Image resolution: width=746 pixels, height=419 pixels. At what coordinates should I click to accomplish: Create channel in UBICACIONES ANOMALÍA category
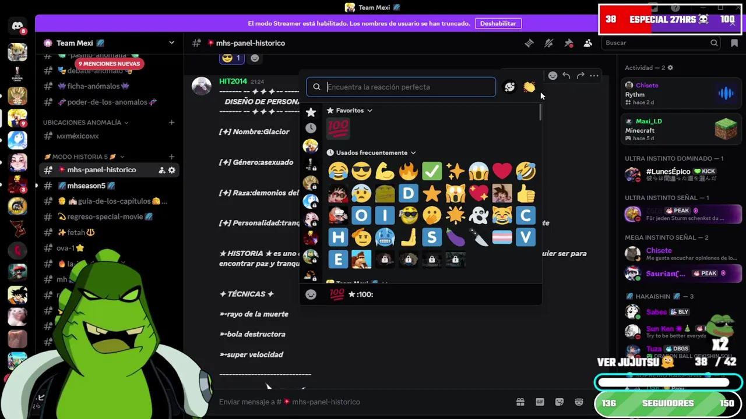[x=171, y=123]
